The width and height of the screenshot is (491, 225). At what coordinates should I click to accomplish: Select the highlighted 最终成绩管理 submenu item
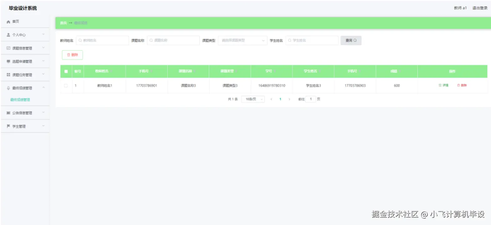(x=20, y=100)
